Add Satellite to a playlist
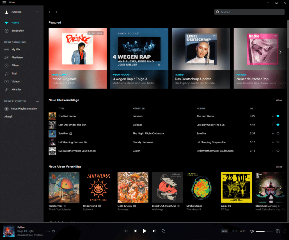 click(273, 134)
